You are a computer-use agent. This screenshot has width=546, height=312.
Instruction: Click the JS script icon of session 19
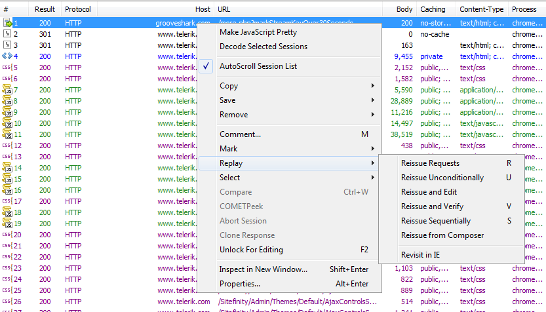click(7, 224)
